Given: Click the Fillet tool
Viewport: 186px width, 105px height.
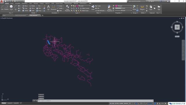Looking at the screenshot, I should coord(39,8).
